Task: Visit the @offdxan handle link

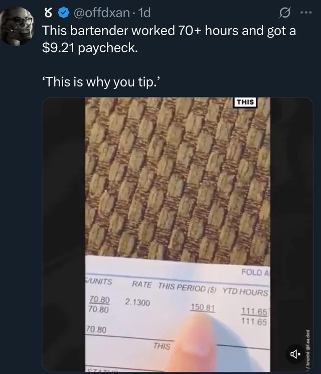Action: coord(102,13)
